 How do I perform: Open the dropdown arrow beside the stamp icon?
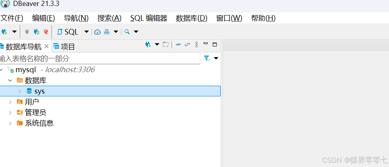point(116,32)
